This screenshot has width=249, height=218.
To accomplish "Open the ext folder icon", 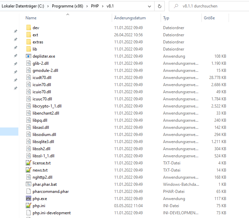I will (x=29, y=35).
